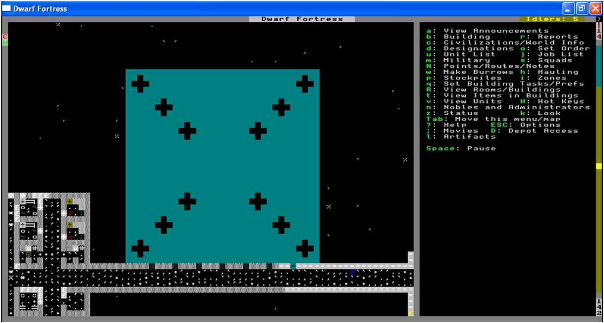Image resolution: width=604 pixels, height=323 pixels.
Task: Choose the View Units option
Action: point(464,101)
